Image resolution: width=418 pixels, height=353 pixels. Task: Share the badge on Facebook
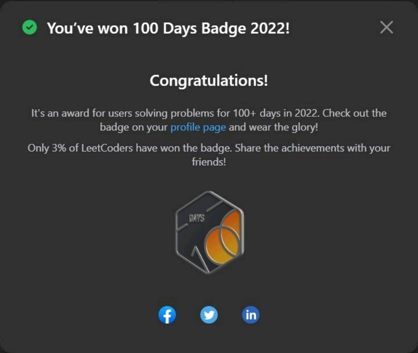tap(167, 315)
